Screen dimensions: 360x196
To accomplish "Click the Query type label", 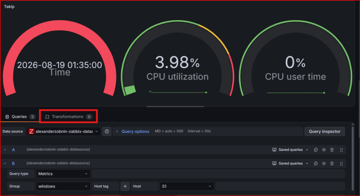I will [19, 174].
